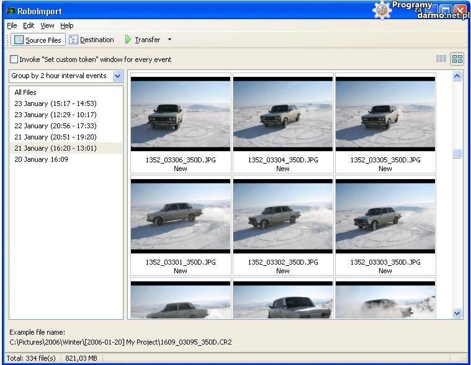Open the Source Files view
This screenshot has height=365, width=471.
(38, 40)
